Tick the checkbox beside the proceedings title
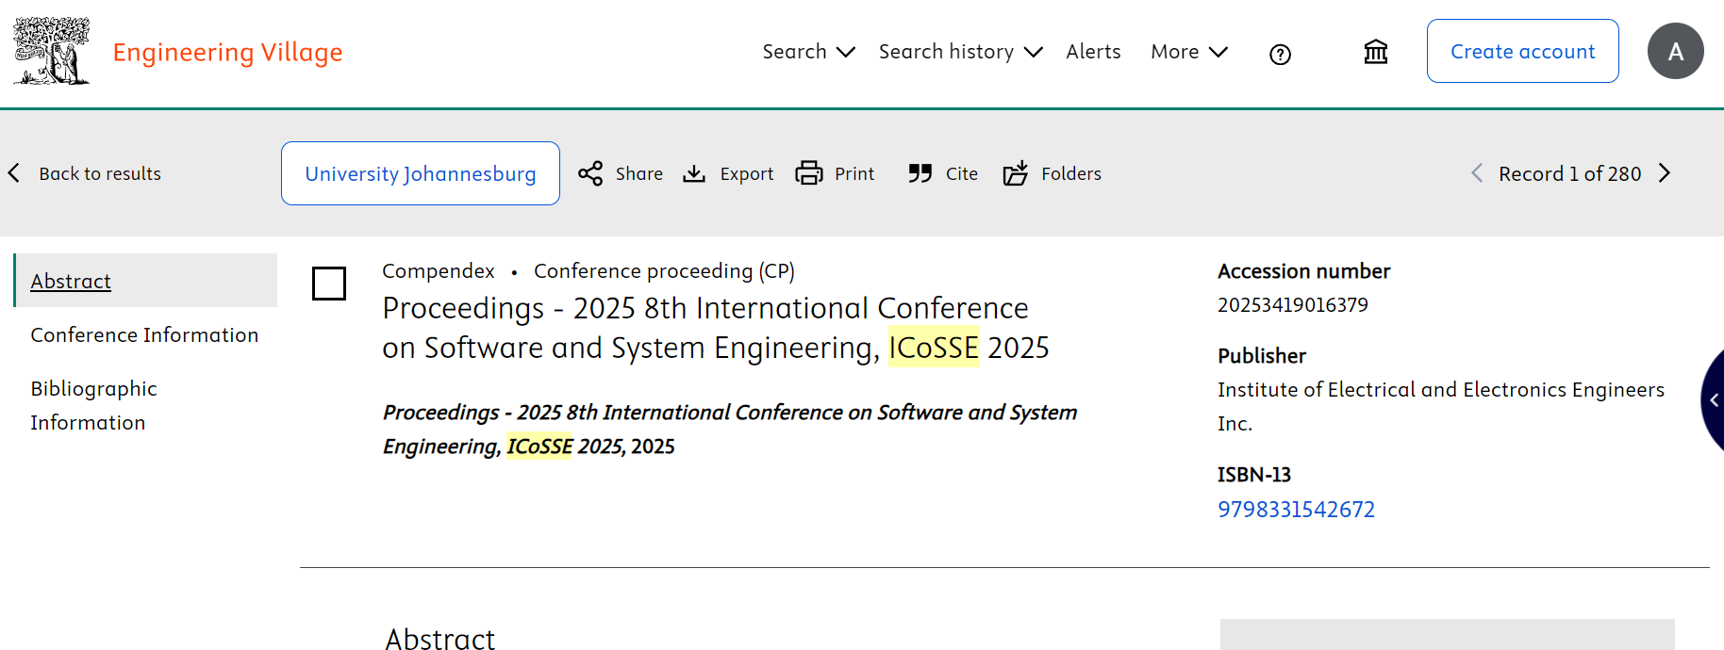This screenshot has height=650, width=1724. coord(329,284)
